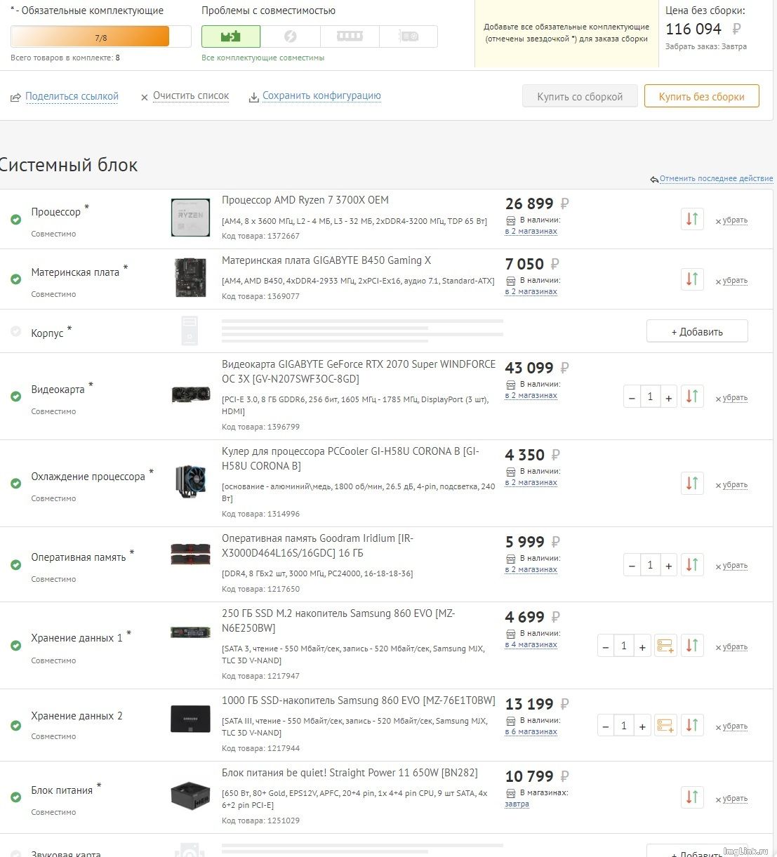This screenshot has height=857, width=777.
Task: Click green check mark next to Процессор
Action: [16, 220]
